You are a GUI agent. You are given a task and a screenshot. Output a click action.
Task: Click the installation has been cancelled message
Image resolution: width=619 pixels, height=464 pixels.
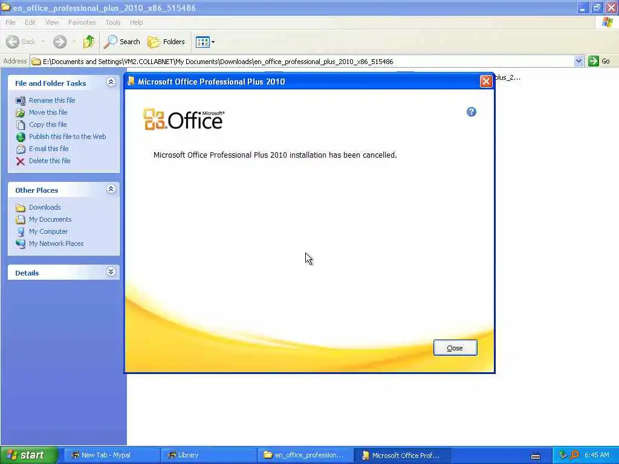[275, 155]
